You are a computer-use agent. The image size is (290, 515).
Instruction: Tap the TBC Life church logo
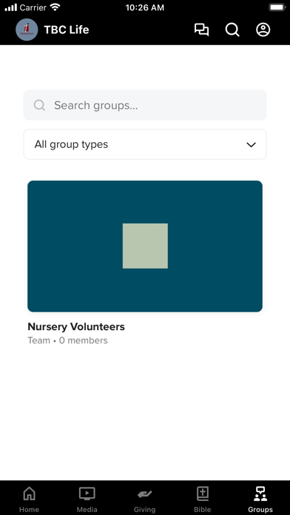pyautogui.click(x=27, y=30)
